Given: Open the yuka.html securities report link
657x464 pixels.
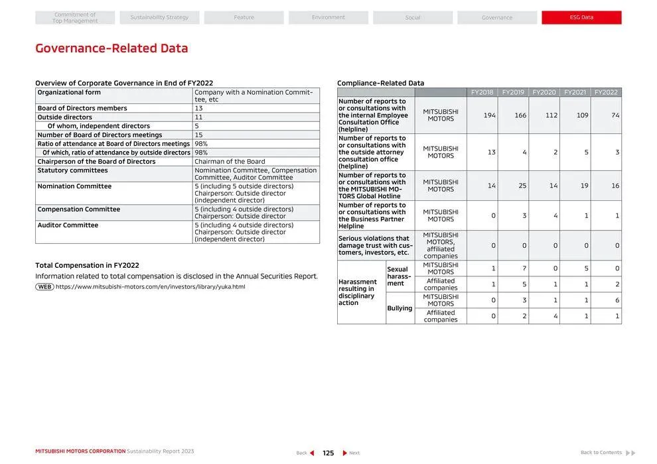Looking at the screenshot, I should pos(151,286).
